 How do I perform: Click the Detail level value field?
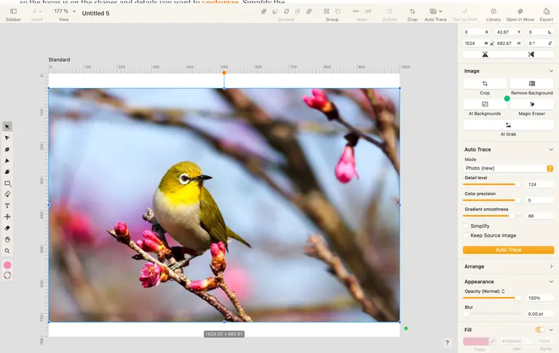click(540, 184)
